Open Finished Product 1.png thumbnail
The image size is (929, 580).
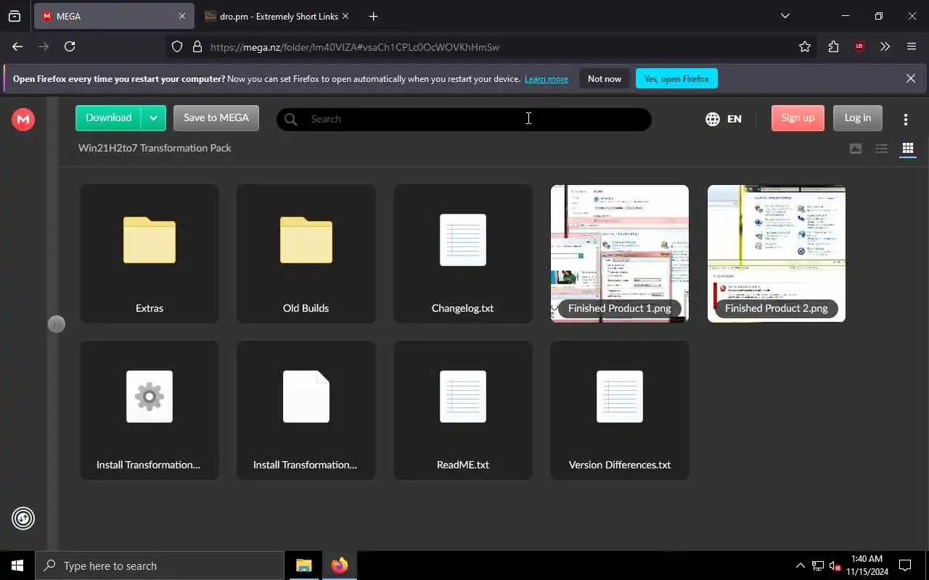click(x=620, y=253)
